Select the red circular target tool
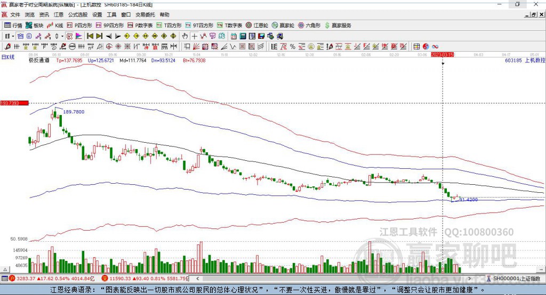546x295 pixels. tap(109, 46)
